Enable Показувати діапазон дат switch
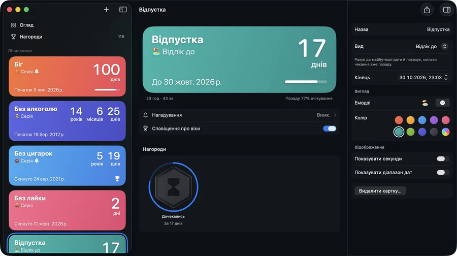The height and width of the screenshot is (256, 457). pos(443,172)
